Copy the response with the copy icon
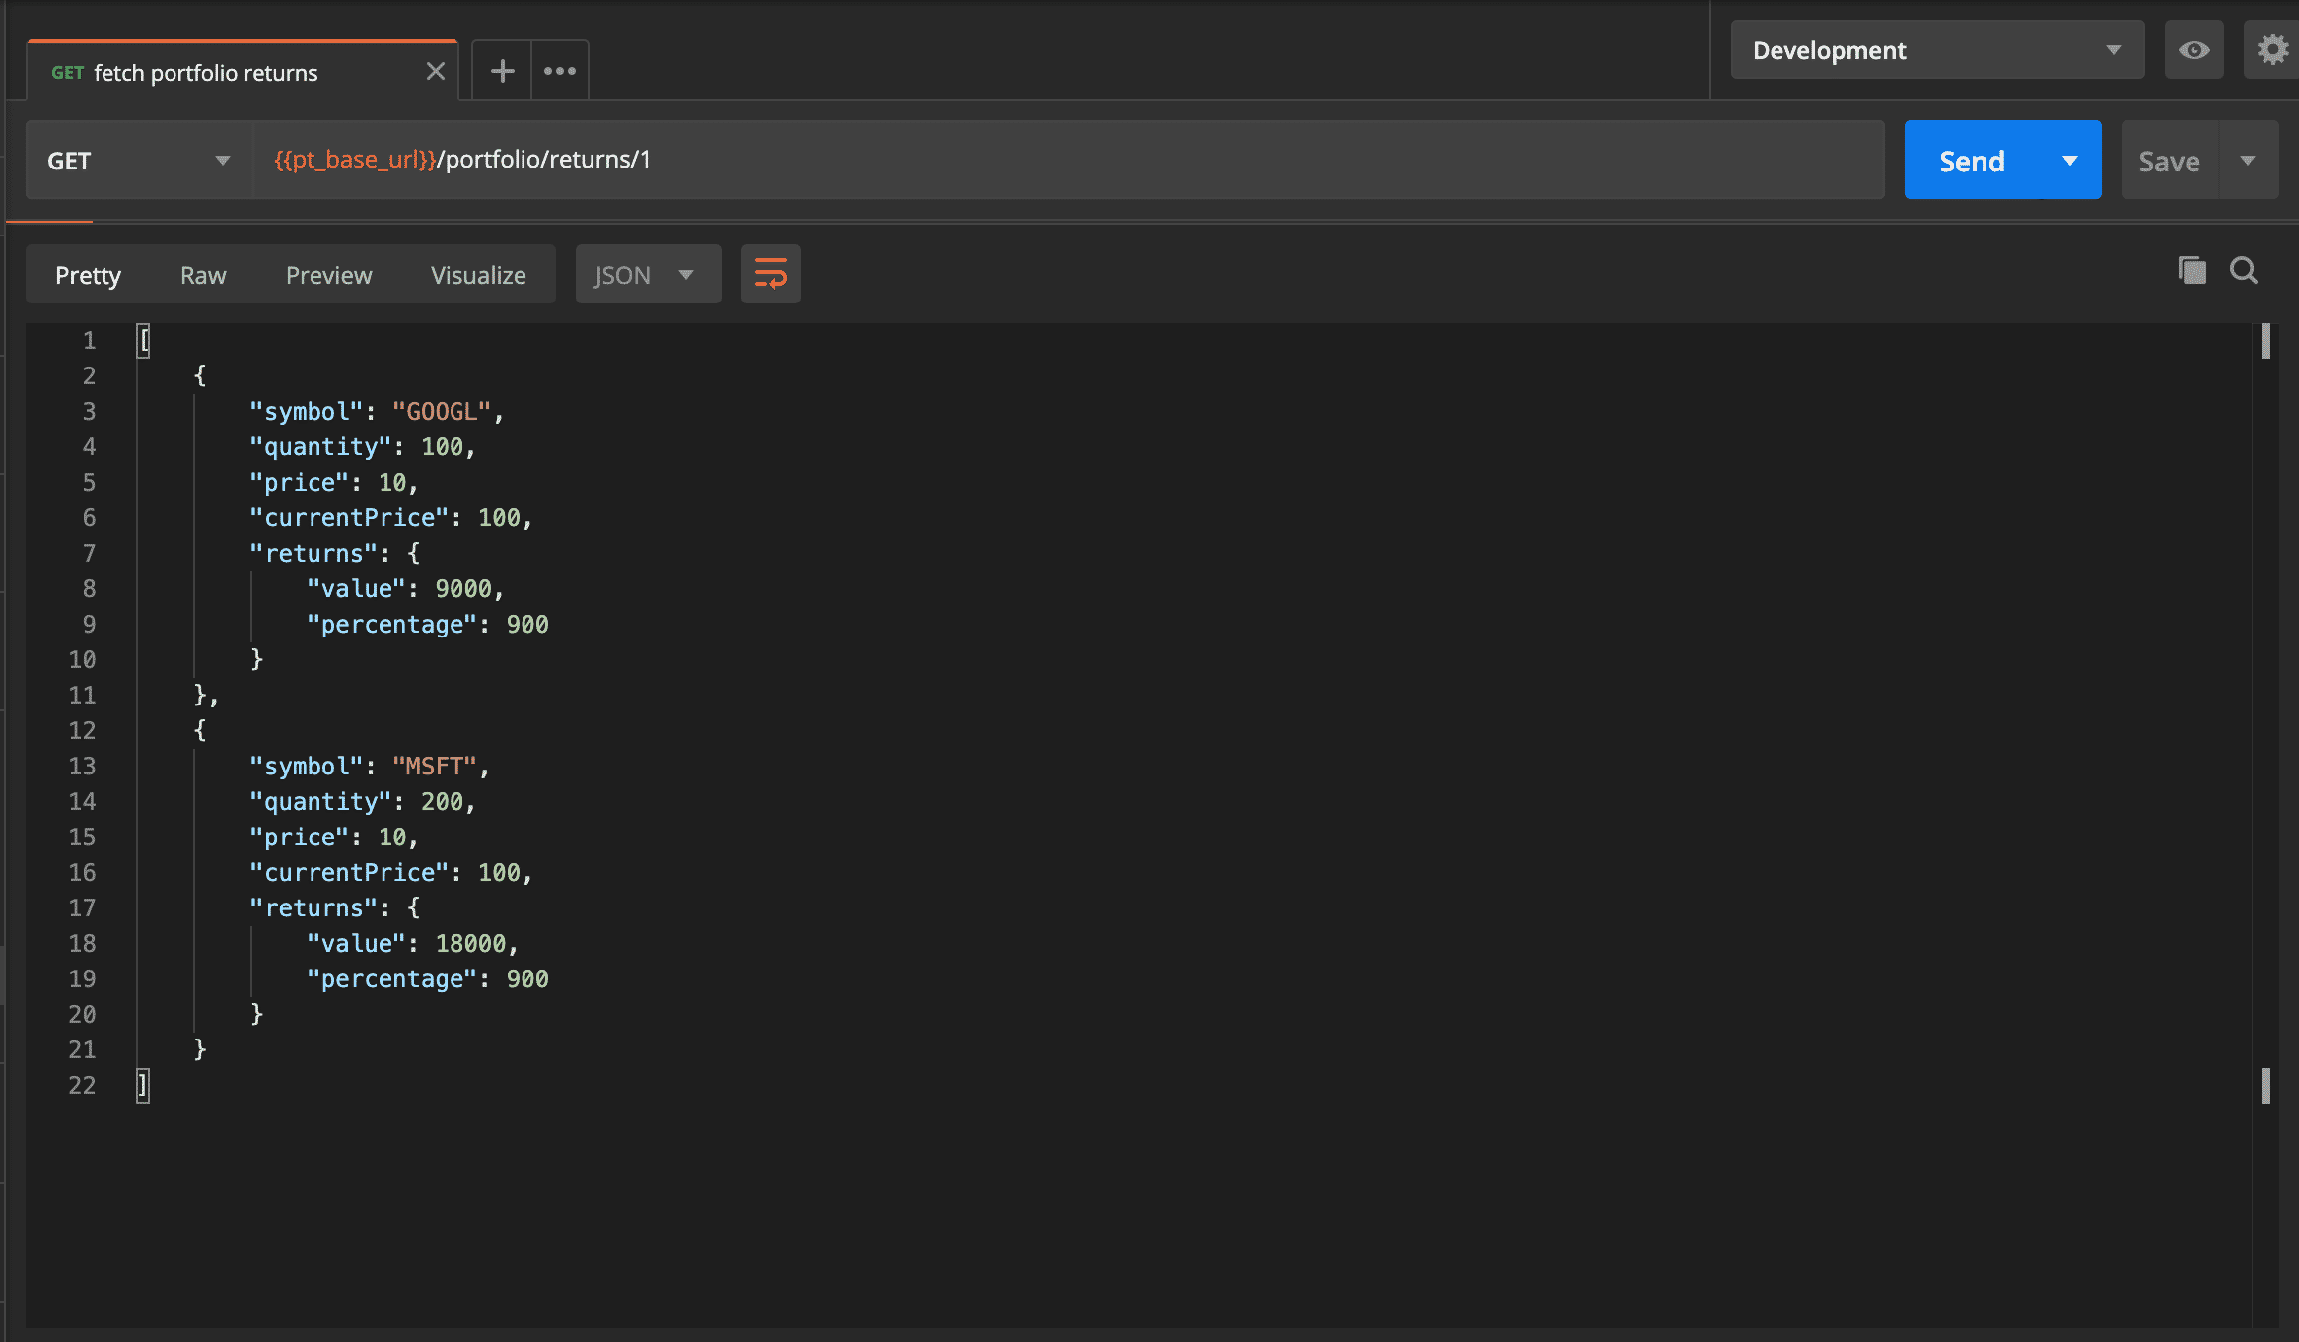The width and height of the screenshot is (2299, 1342). (2192, 270)
